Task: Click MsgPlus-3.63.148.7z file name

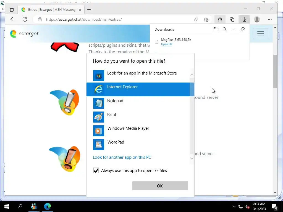Action: [176, 40]
